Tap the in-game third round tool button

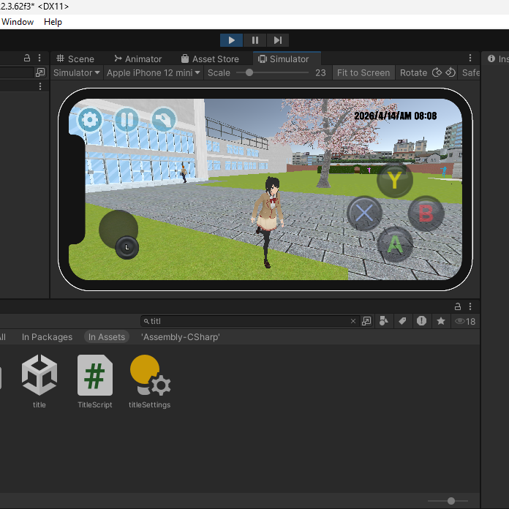click(164, 120)
